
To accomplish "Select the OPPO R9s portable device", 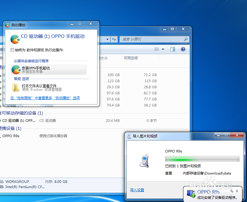I will [10, 136].
